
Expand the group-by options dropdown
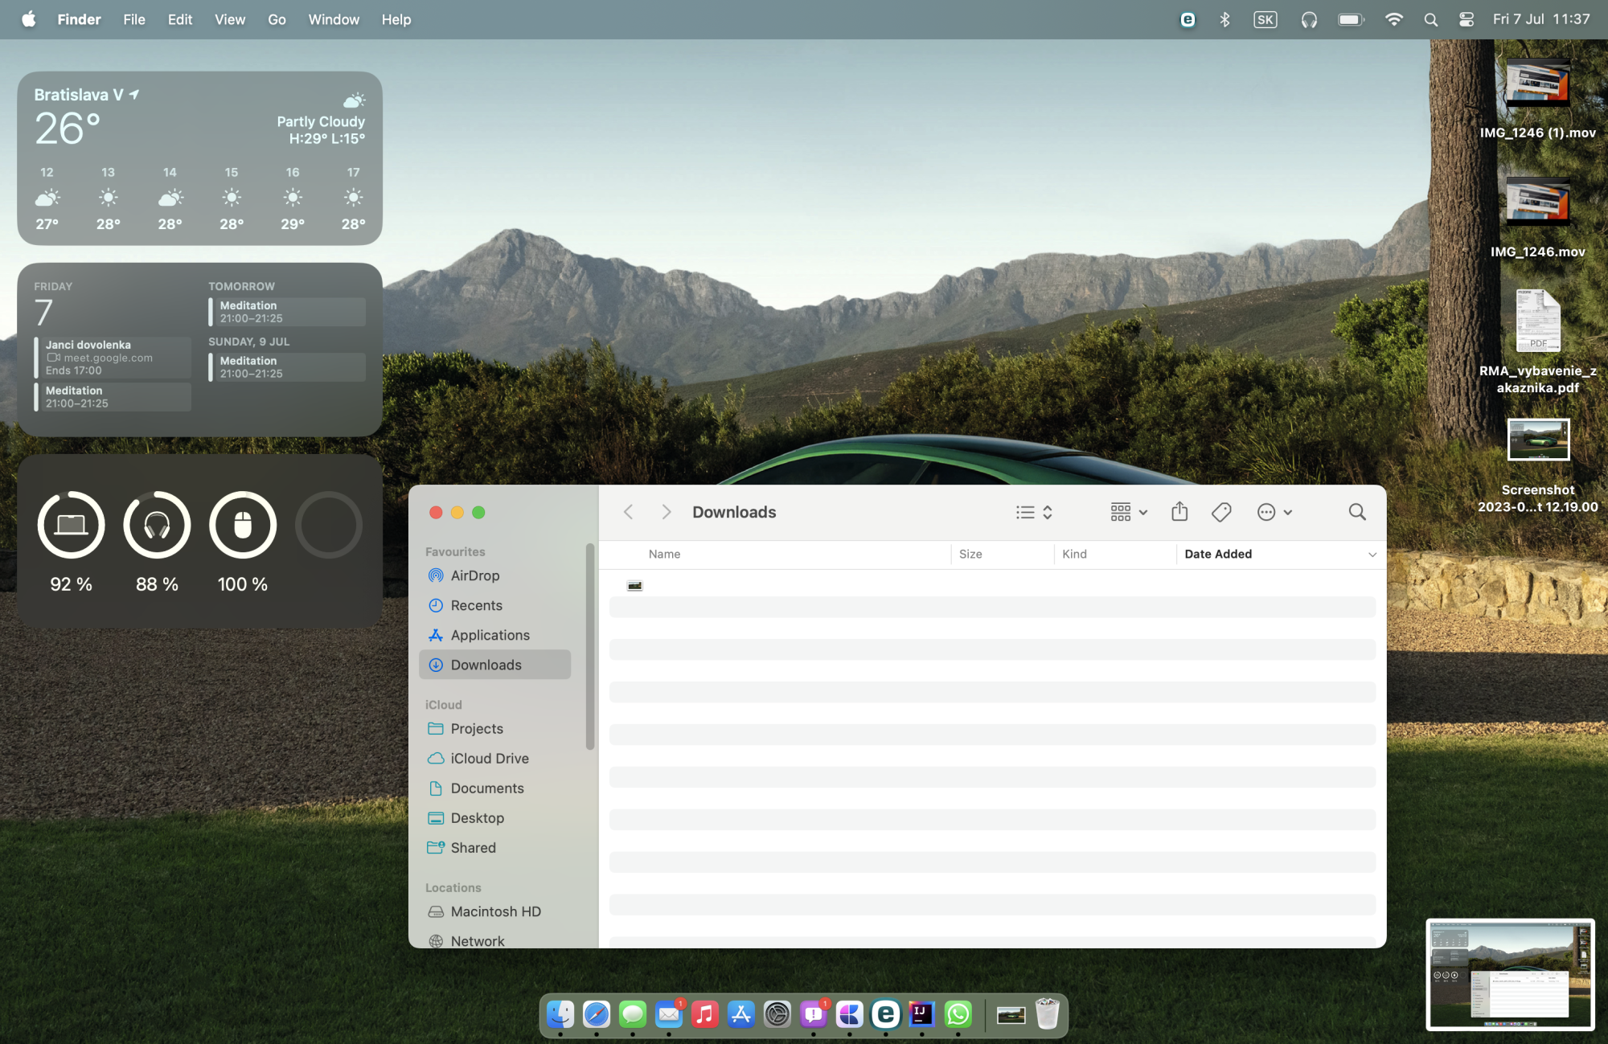tap(1129, 512)
